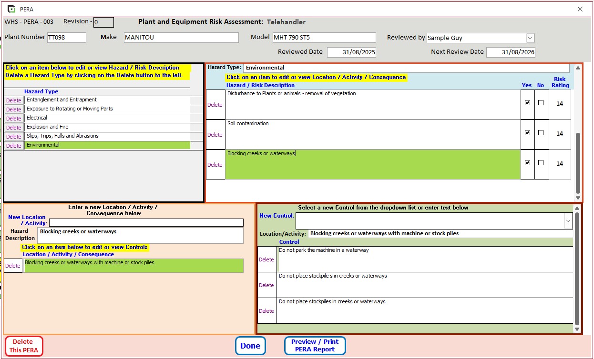Screen dimensions: 594x359
Task: Click Delete This PERA button
Action: pos(23,346)
